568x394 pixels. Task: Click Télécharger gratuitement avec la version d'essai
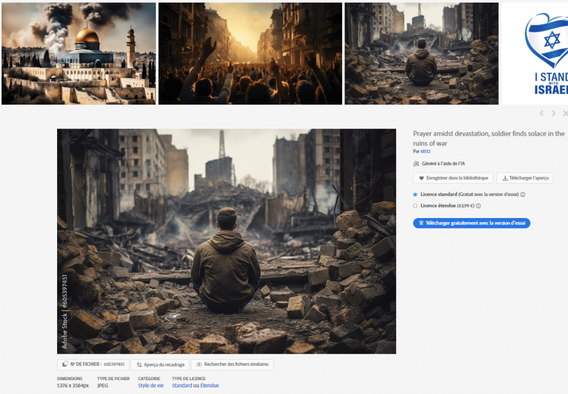(471, 223)
